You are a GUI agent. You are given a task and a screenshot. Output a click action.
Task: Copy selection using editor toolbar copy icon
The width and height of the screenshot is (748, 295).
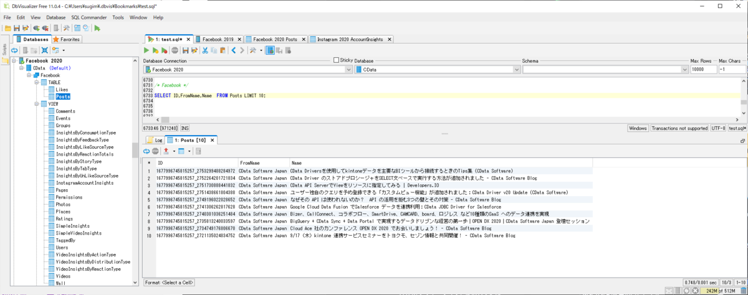coord(213,50)
